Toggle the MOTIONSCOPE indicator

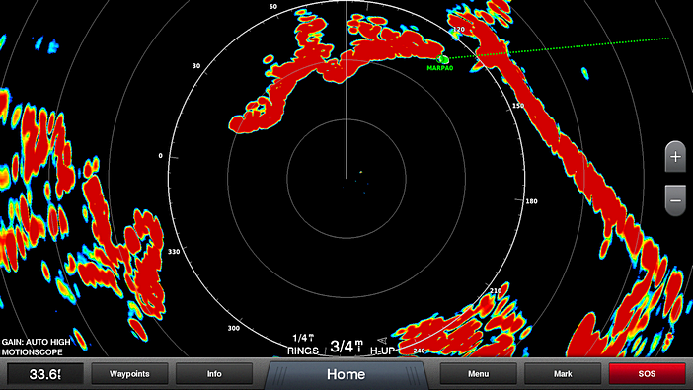tap(33, 352)
